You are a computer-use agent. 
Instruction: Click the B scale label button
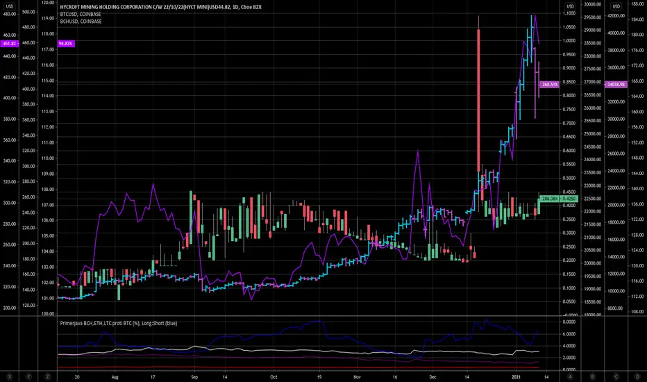593,376
